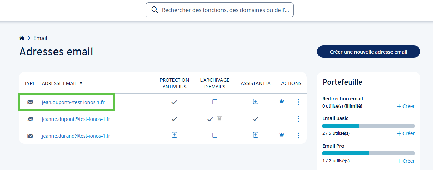Click the search magnifier icon
The image size is (433, 170).
[155, 10]
